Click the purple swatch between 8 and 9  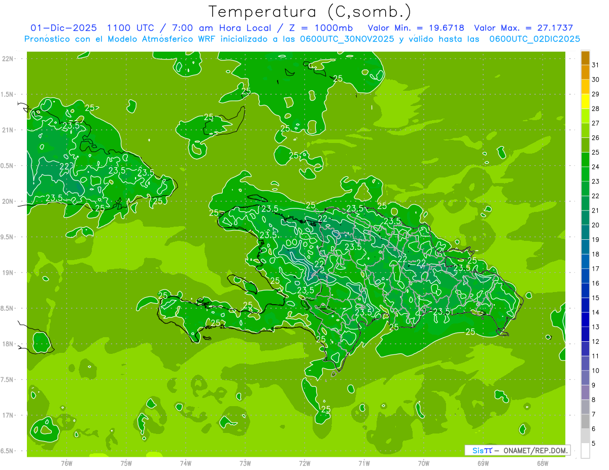point(585,392)
